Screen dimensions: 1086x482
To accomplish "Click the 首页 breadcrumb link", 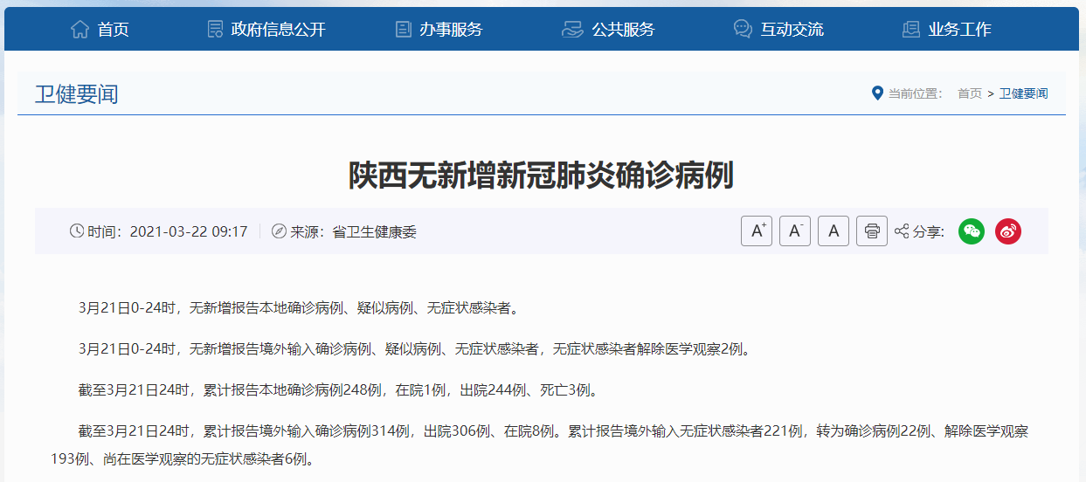I will coord(970,93).
